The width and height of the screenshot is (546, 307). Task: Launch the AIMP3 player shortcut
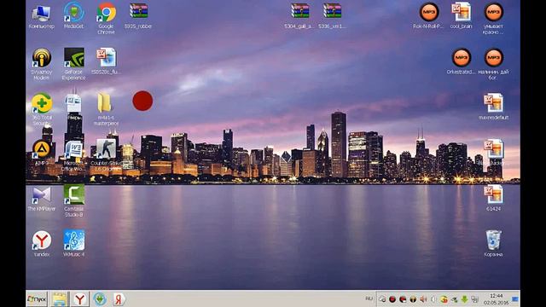pyautogui.click(x=42, y=153)
